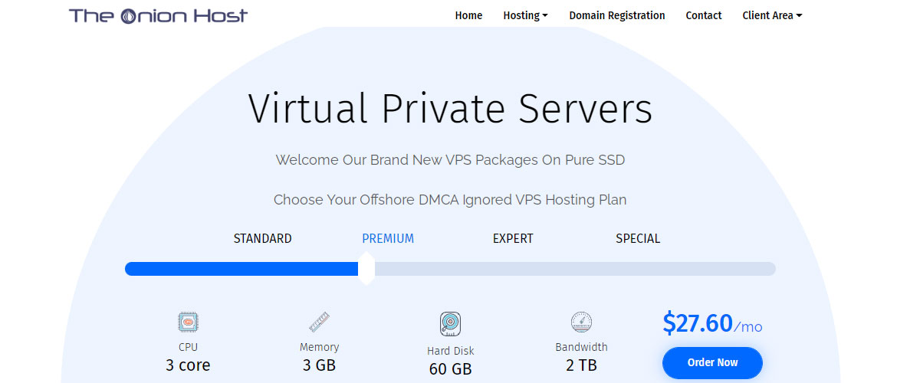Click the 'Hard Disk' label text

451,351
